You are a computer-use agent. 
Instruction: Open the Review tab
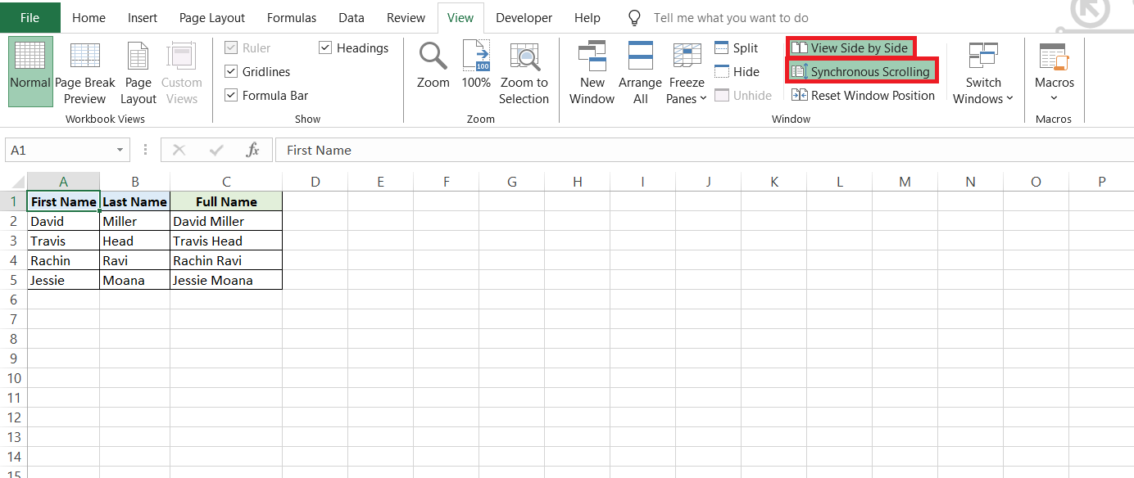pyautogui.click(x=406, y=17)
